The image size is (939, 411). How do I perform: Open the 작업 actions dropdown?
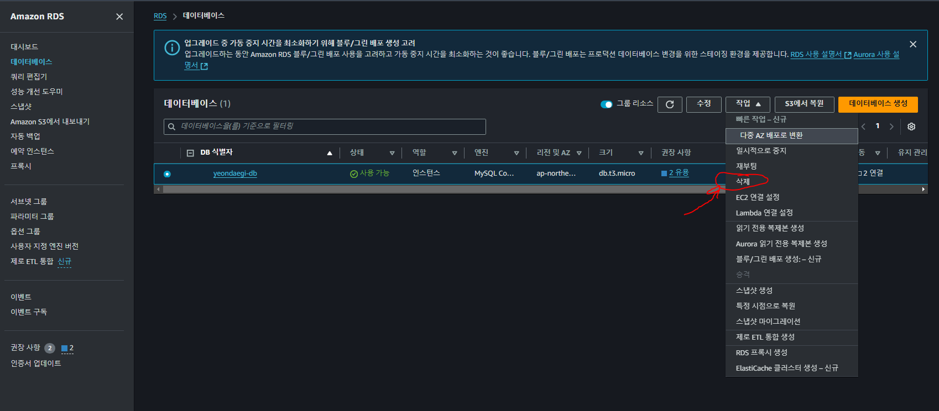[x=748, y=104]
